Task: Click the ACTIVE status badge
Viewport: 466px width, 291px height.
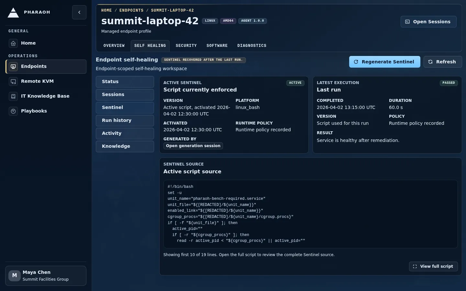Action: [295, 83]
